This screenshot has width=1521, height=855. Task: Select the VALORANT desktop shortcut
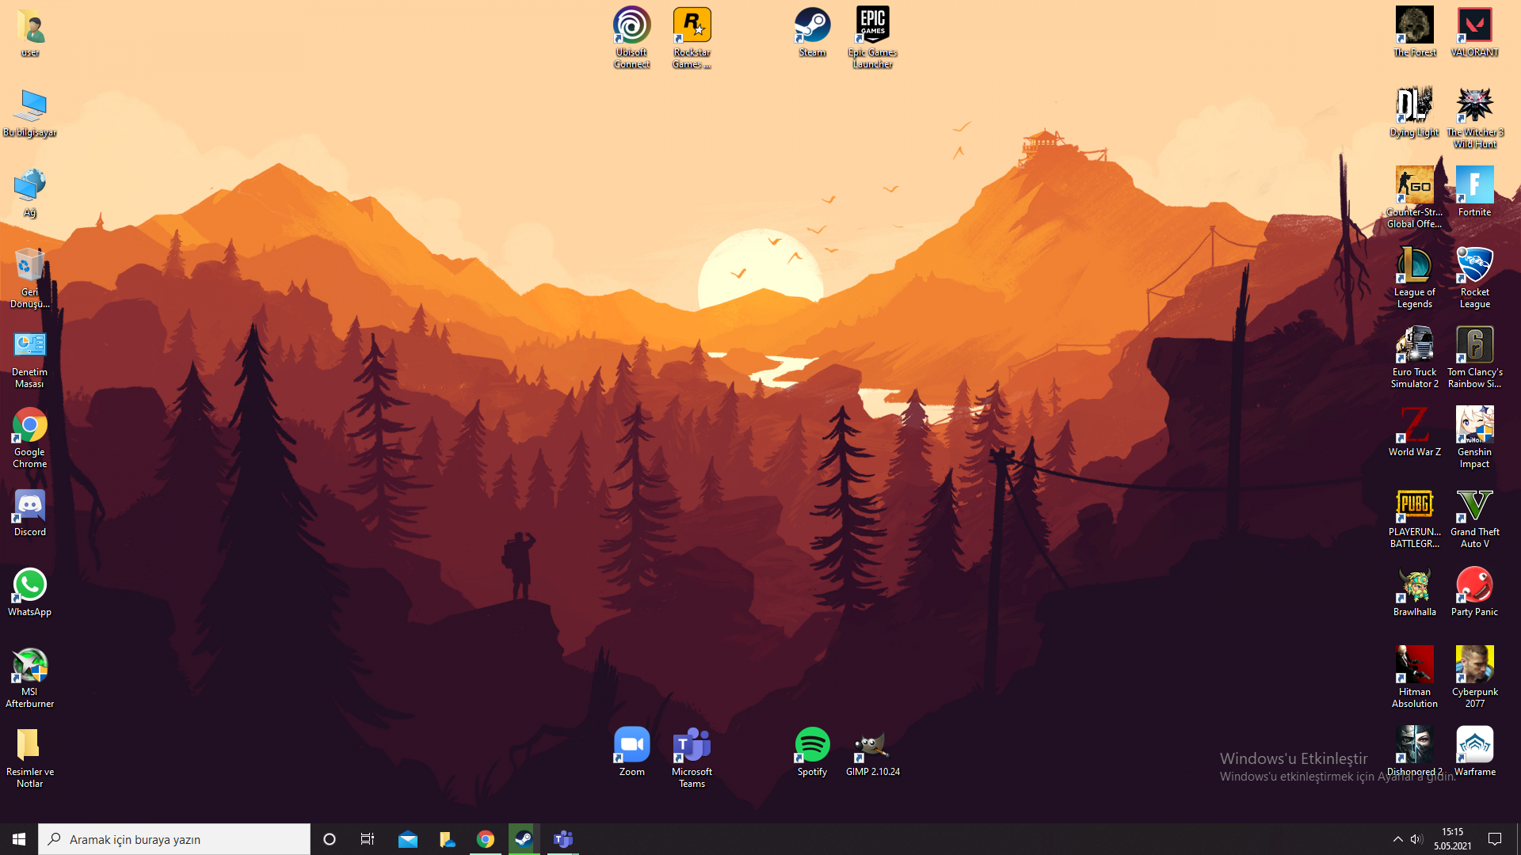click(x=1474, y=26)
